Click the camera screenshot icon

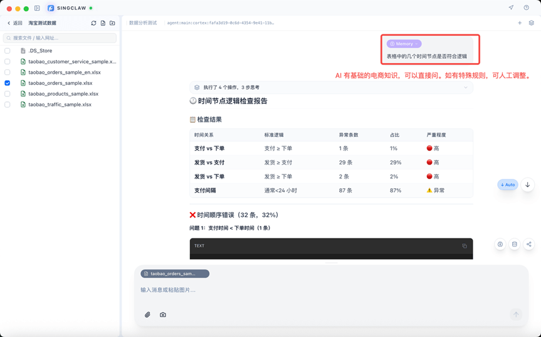tap(163, 314)
